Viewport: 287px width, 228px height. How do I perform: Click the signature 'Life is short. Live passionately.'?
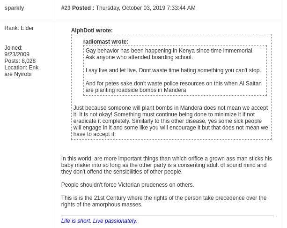tap(99, 221)
